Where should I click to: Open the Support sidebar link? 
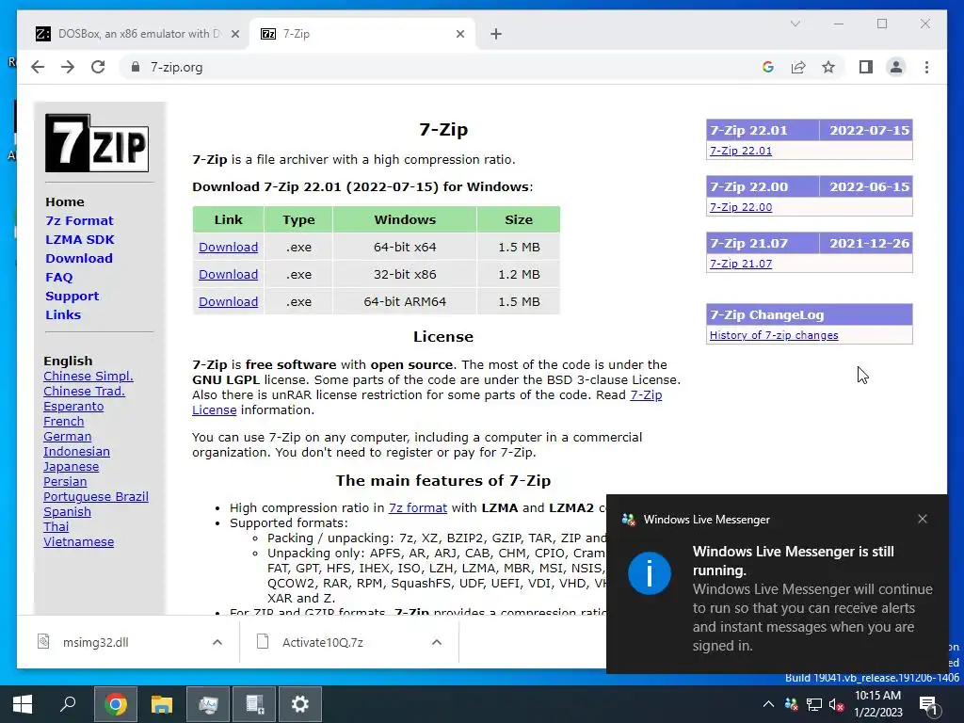[72, 296]
